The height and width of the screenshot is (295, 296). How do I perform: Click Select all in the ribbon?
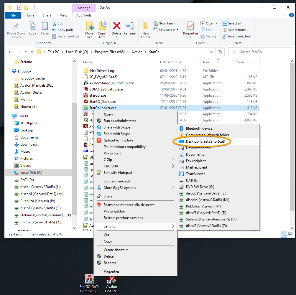232,23
